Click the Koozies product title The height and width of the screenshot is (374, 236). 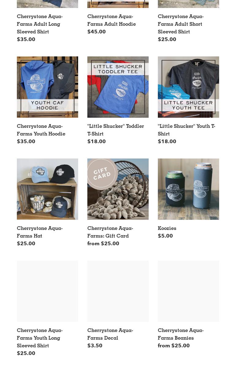tap(167, 228)
